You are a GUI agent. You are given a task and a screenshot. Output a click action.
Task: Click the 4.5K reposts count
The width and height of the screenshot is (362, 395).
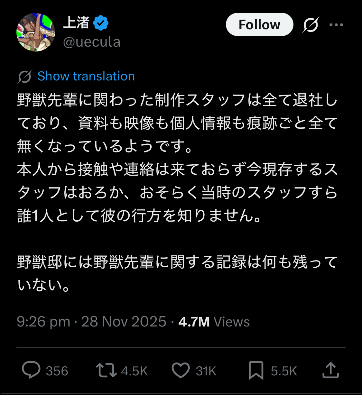click(x=134, y=371)
